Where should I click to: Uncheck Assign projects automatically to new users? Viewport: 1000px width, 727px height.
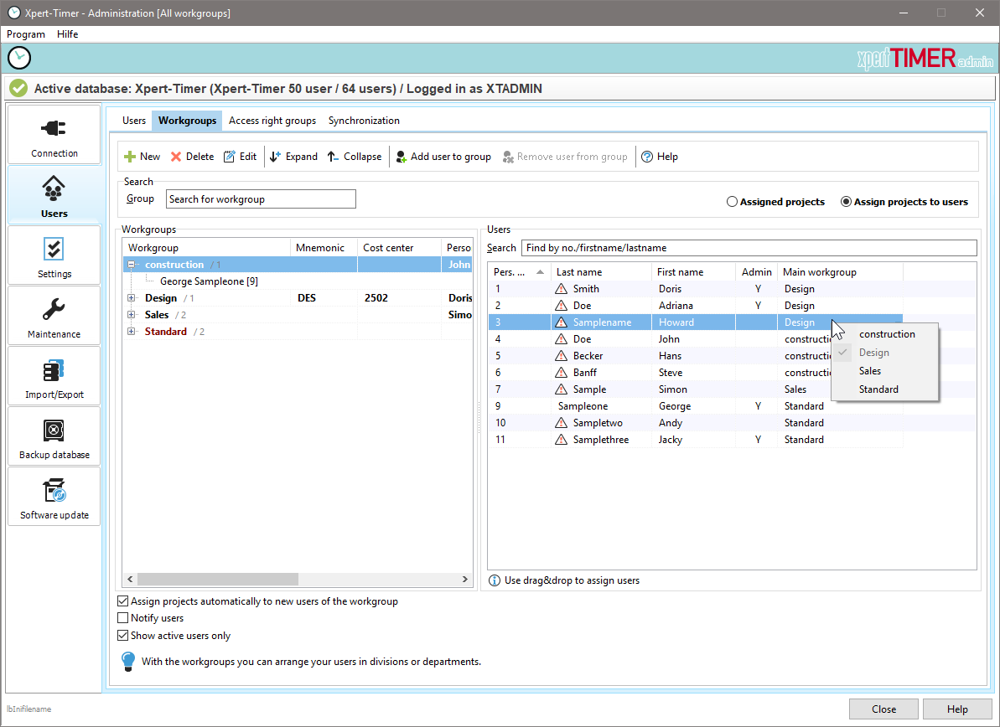(124, 601)
